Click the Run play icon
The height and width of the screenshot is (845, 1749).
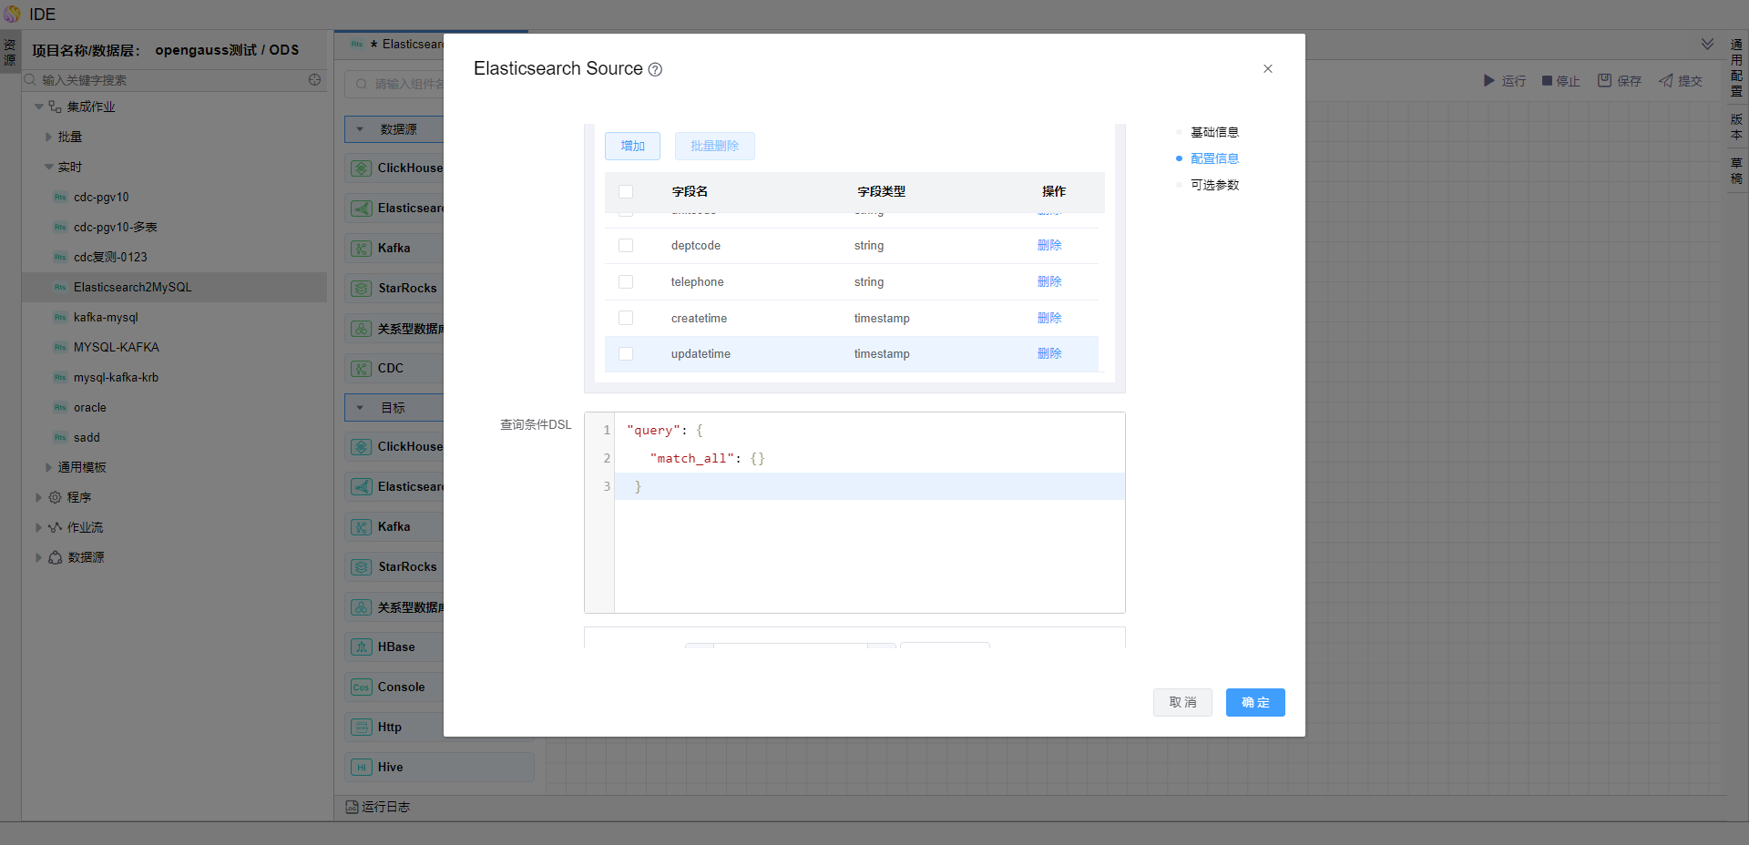point(1488,81)
